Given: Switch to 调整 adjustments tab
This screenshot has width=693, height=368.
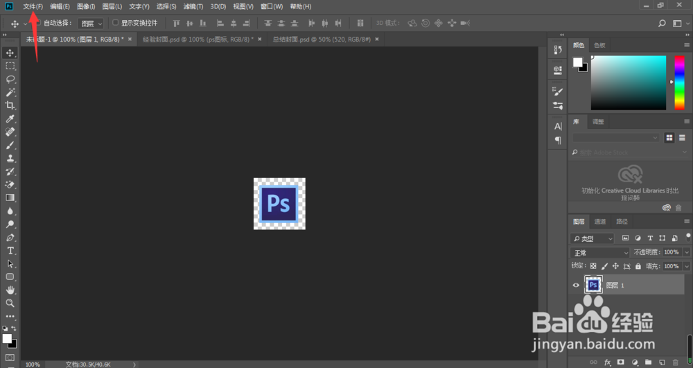Looking at the screenshot, I should (x=598, y=121).
